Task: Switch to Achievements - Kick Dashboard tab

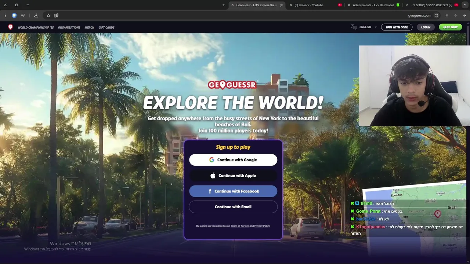Action: click(x=373, y=5)
